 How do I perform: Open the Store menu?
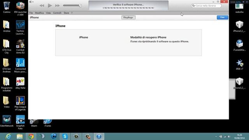pyautogui.click(x=67, y=13)
